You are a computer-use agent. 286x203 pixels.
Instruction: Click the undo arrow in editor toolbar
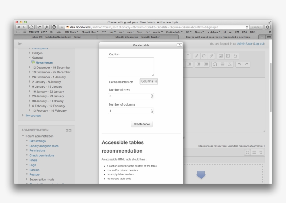click(x=240, y=64)
